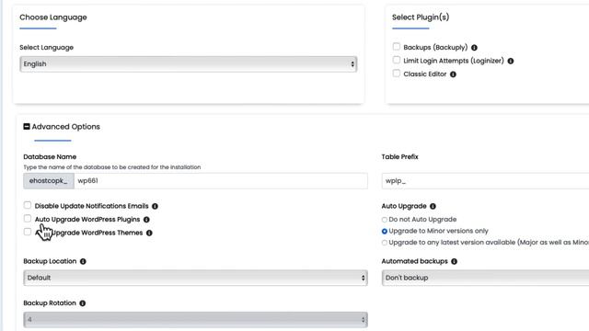Enable Auto Upgrade WordPress Plugins checkbox

[x=28, y=219]
